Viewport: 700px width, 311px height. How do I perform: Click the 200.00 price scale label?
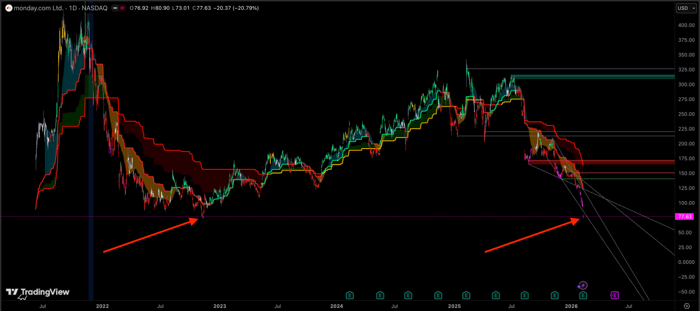tap(686, 144)
